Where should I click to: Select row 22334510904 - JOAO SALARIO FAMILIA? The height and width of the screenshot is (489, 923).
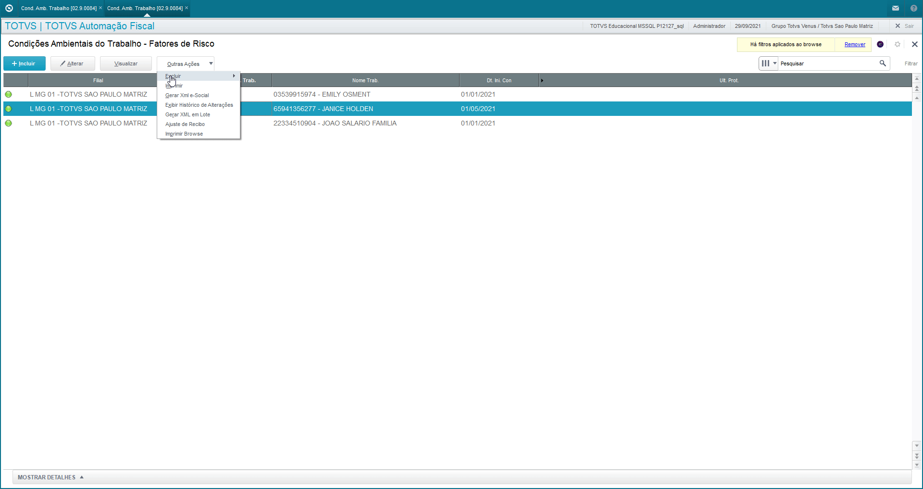(457, 123)
